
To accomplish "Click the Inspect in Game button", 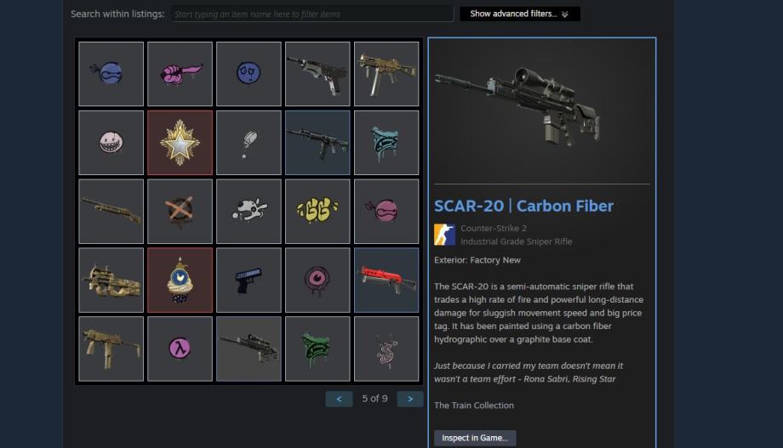I will tap(475, 438).
